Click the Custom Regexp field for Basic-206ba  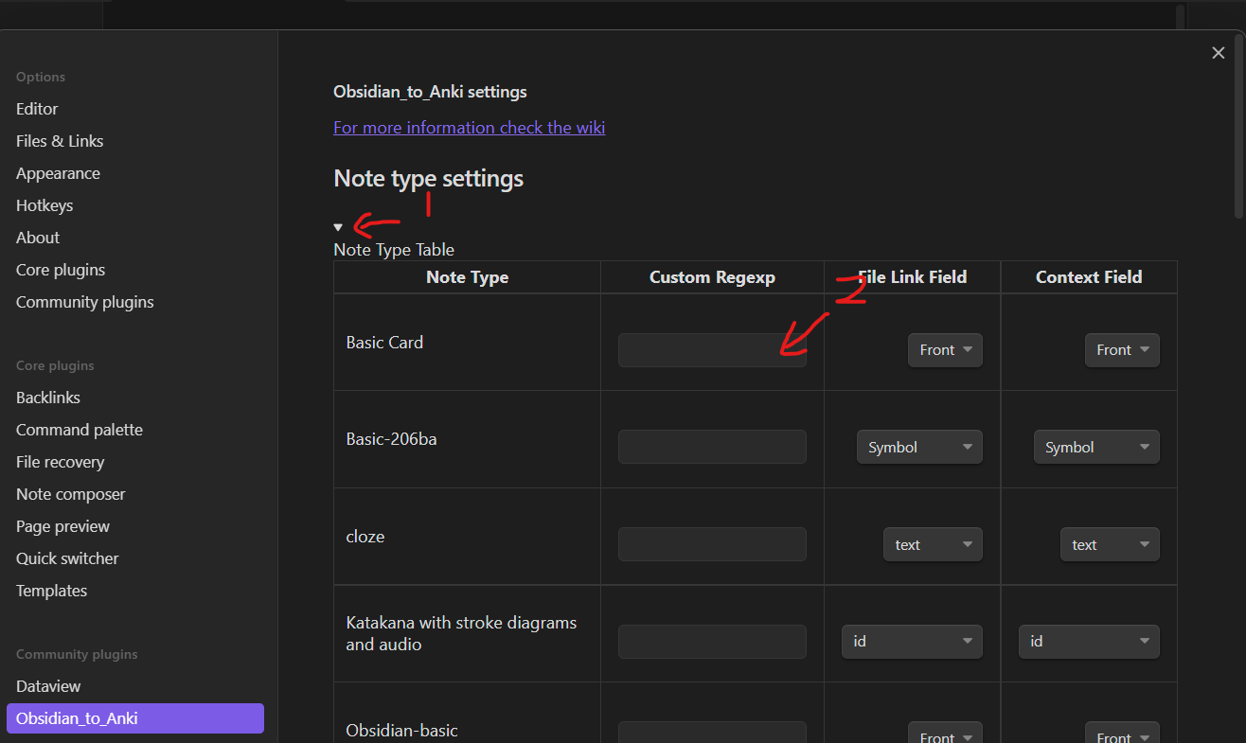click(x=712, y=447)
